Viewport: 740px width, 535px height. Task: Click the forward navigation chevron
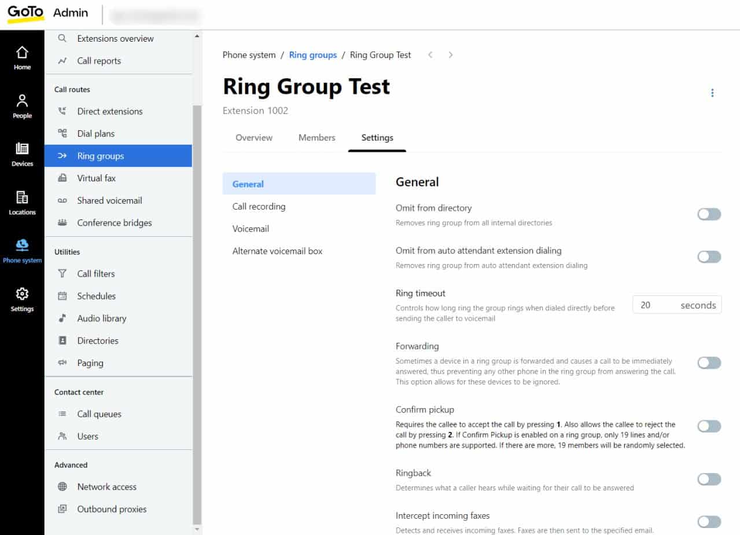(x=450, y=54)
